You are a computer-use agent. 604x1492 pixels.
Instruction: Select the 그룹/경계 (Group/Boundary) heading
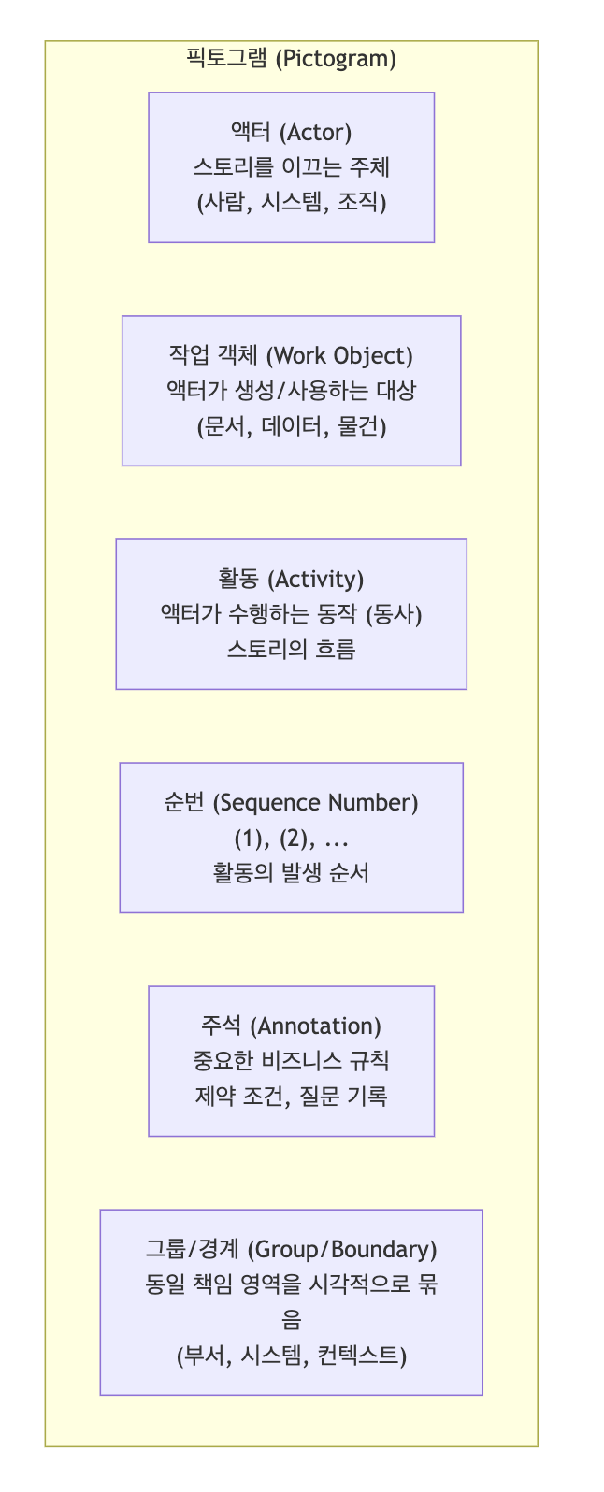pyautogui.click(x=291, y=1249)
